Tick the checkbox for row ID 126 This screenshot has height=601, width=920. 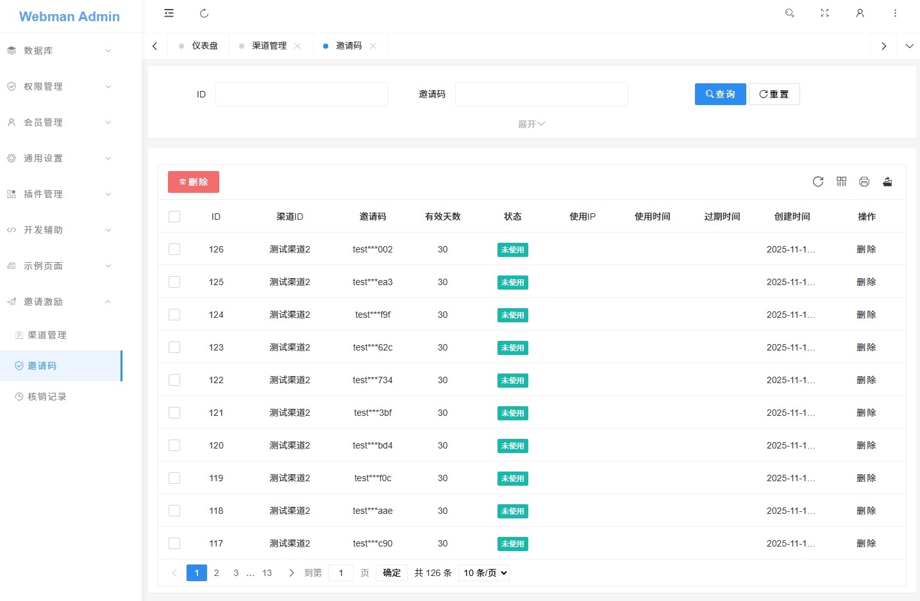(174, 249)
